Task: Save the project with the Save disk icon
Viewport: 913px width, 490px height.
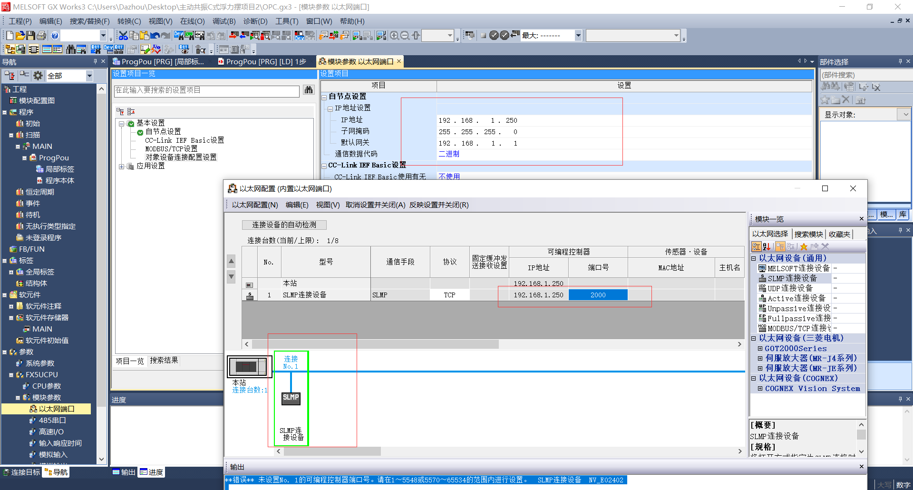Action: point(29,35)
